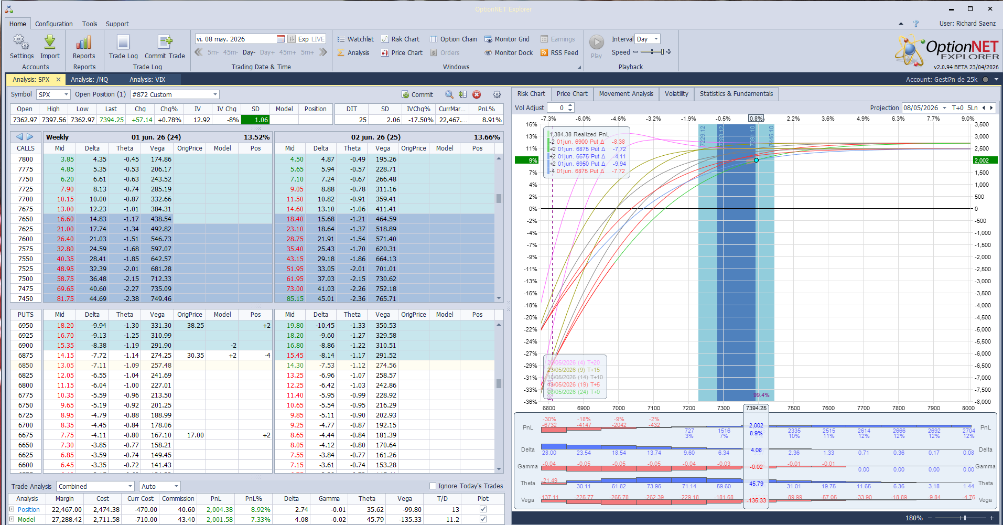Open the Watchlist window

pos(355,39)
